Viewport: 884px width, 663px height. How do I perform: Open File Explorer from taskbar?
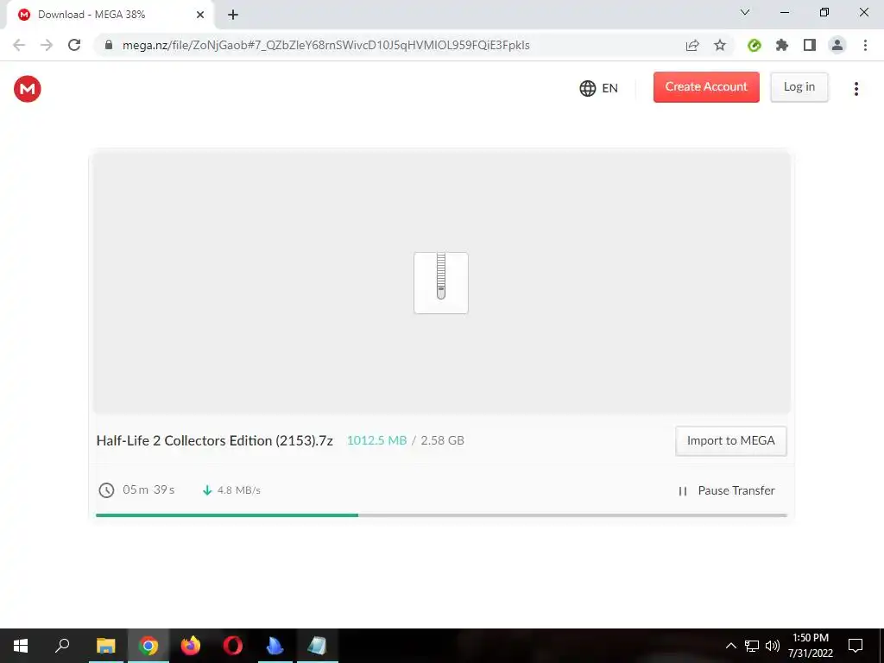click(106, 646)
